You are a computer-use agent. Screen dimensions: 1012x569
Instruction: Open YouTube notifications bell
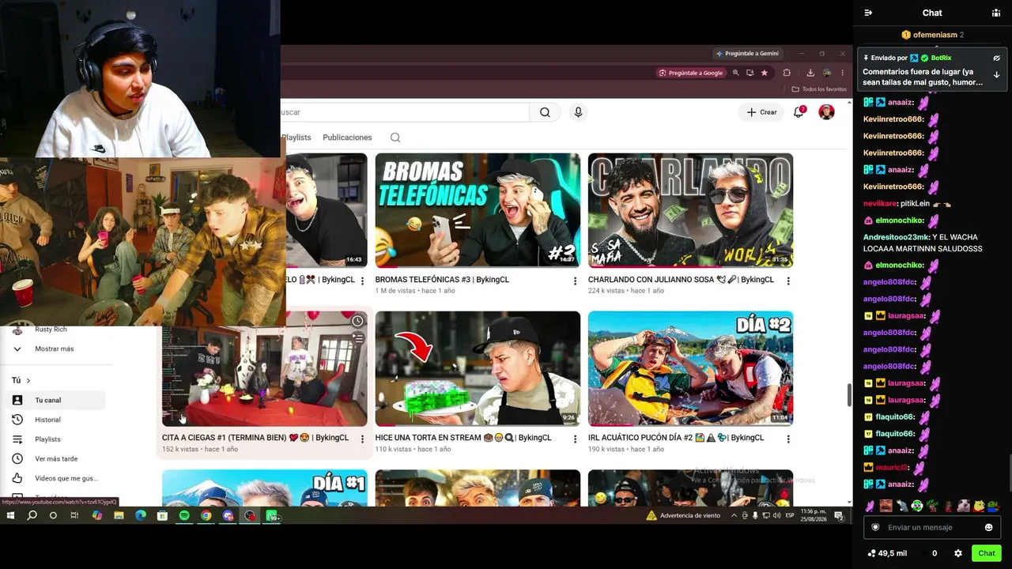(x=799, y=112)
